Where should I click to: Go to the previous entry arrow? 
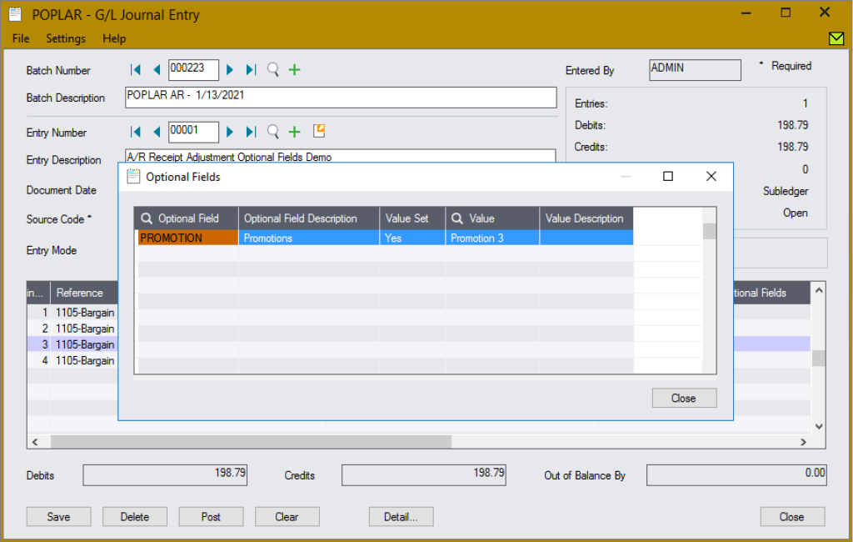(x=157, y=132)
